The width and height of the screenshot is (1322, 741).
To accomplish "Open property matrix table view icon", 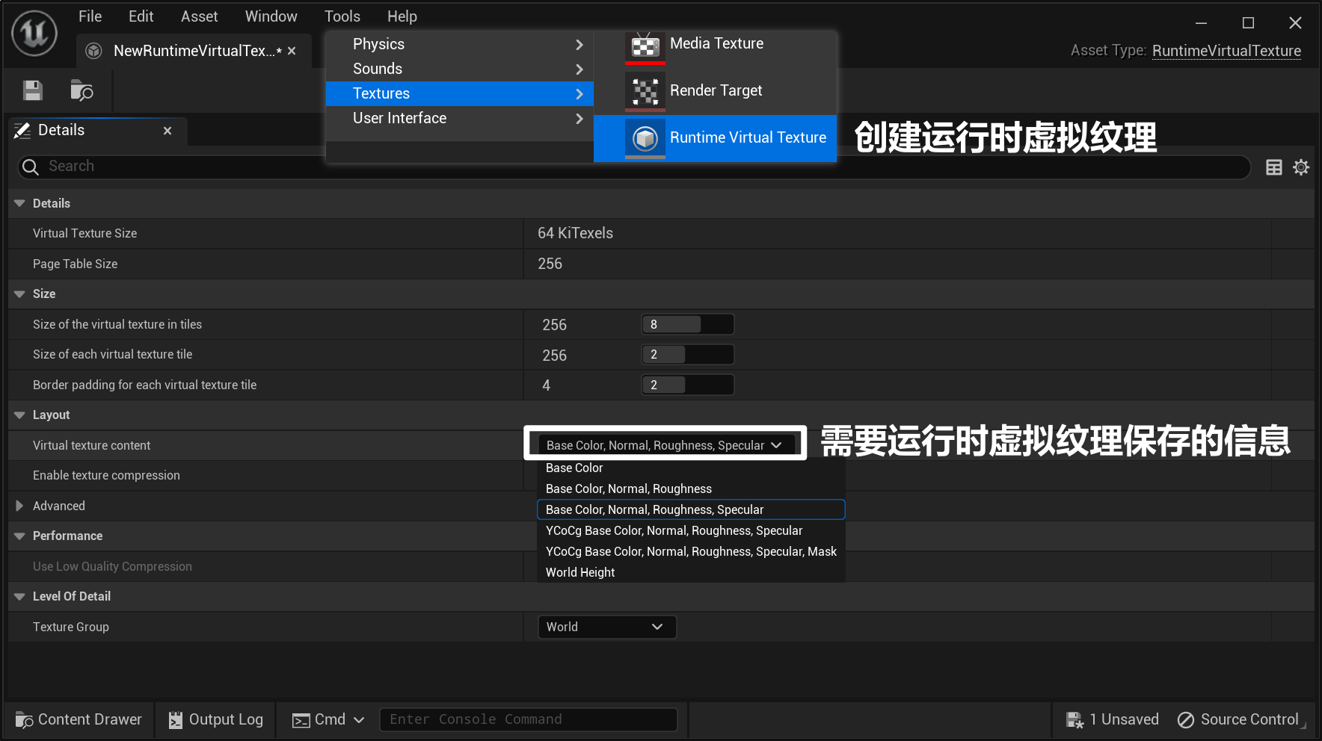I will (x=1274, y=167).
